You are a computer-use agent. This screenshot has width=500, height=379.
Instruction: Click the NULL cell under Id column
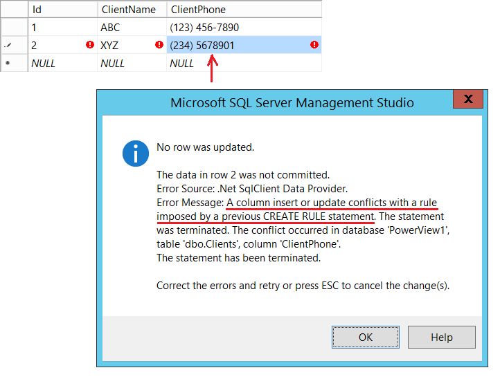(63, 63)
